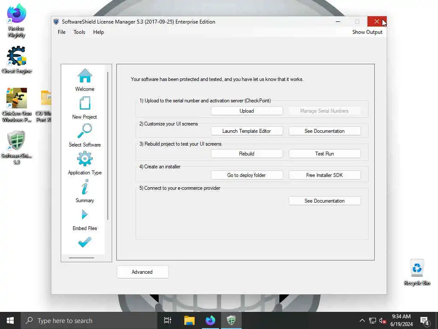Open notification center icon
Screen dimensions: 438x329
click(x=424, y=321)
